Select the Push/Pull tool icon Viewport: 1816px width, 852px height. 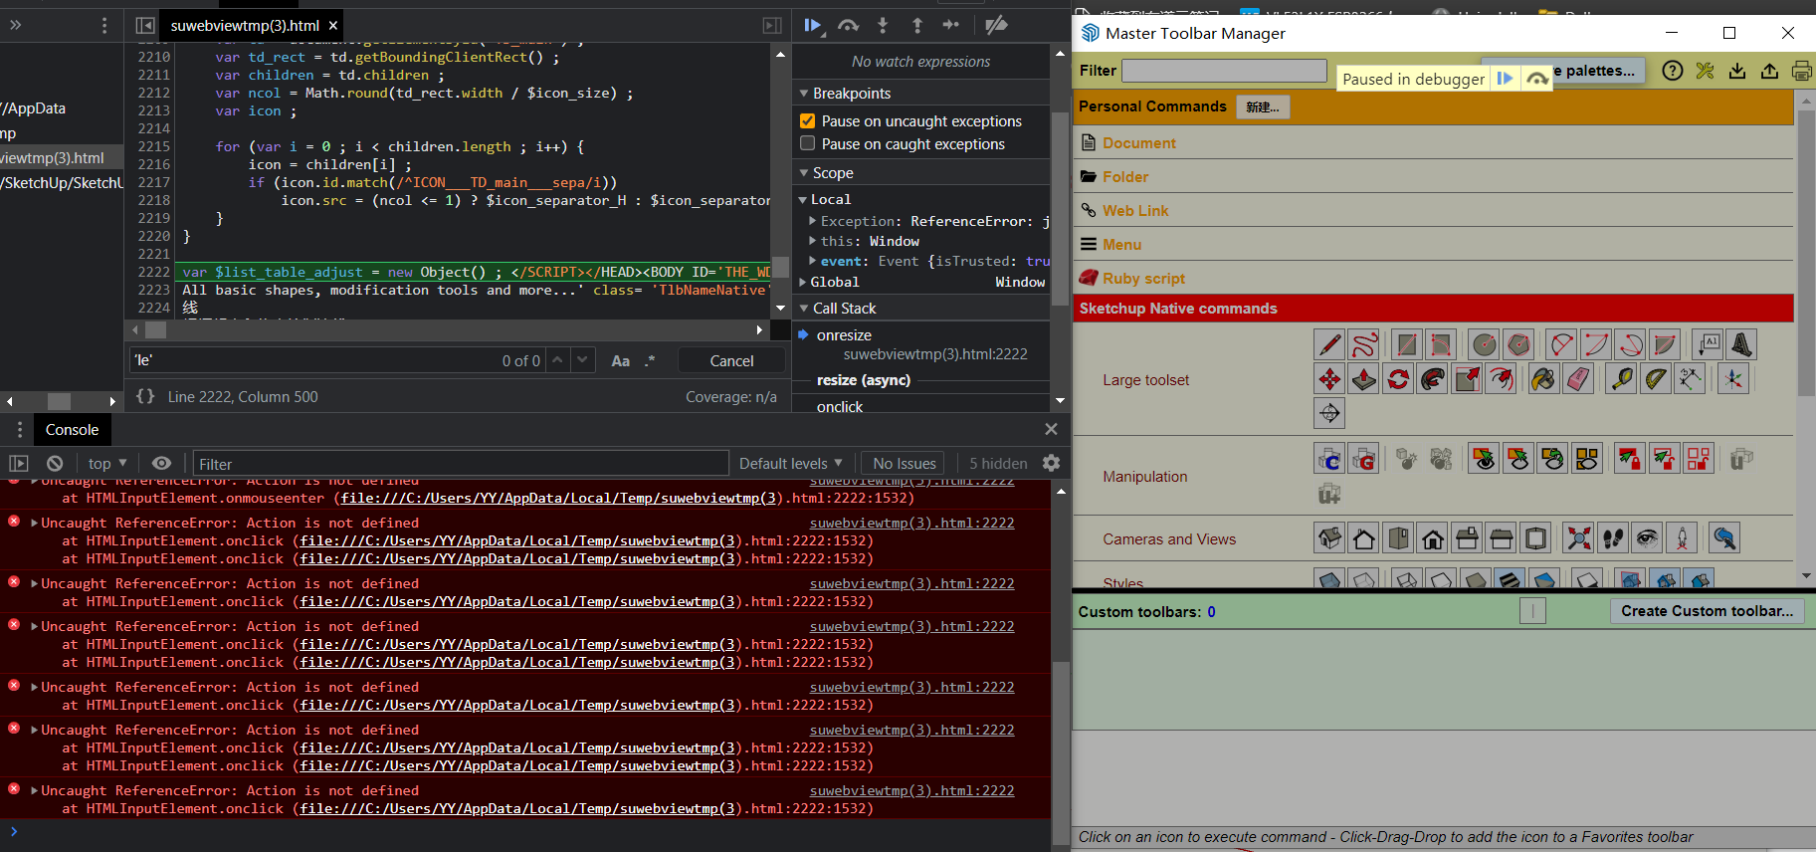point(1364,378)
